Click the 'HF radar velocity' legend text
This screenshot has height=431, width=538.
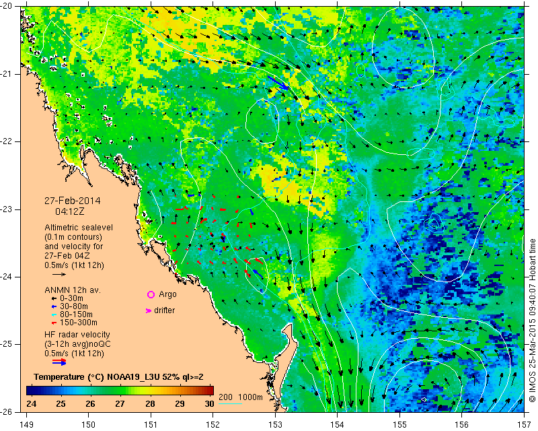point(77,335)
